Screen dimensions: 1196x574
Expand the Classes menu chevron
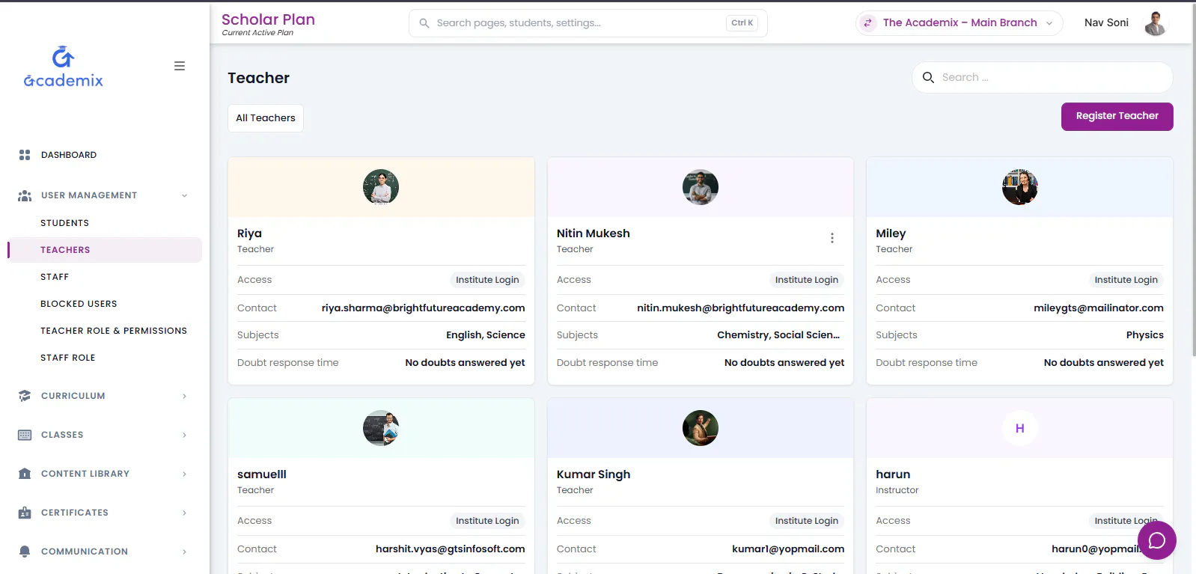click(184, 435)
